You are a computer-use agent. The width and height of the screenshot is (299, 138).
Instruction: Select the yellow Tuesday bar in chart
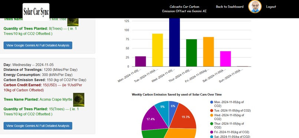coord(158,50)
